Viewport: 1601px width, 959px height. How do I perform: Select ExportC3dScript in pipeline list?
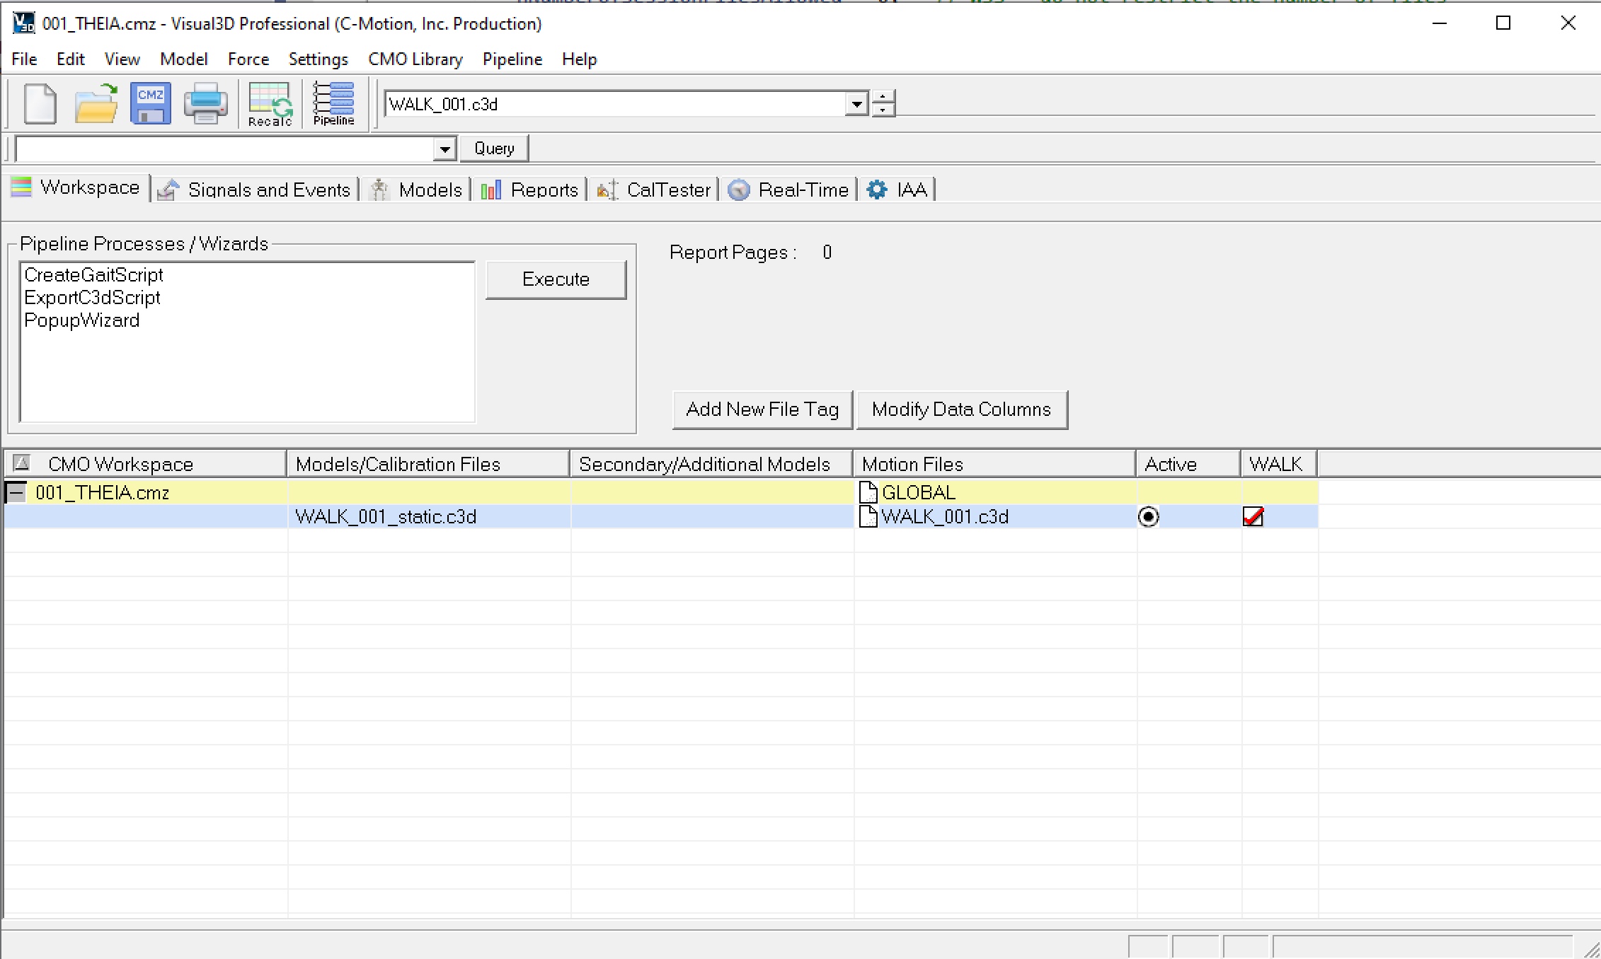(92, 297)
